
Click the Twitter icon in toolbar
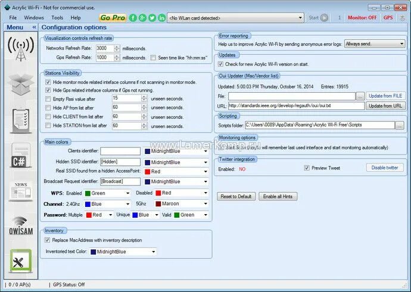pyautogui.click(x=152, y=18)
